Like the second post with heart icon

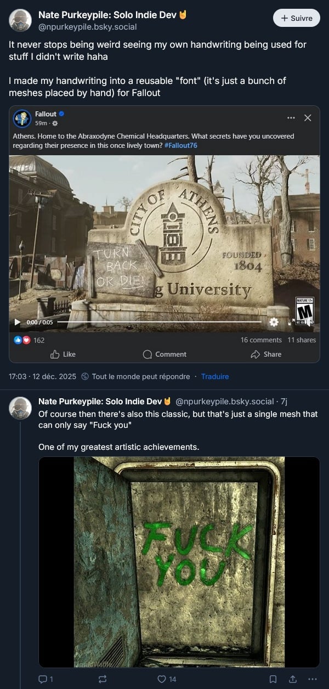pos(162,679)
